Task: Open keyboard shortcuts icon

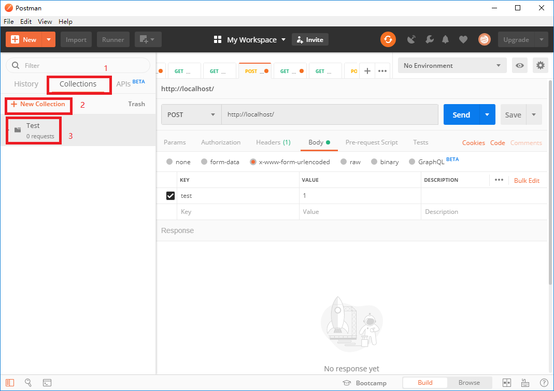Action: [525, 383]
